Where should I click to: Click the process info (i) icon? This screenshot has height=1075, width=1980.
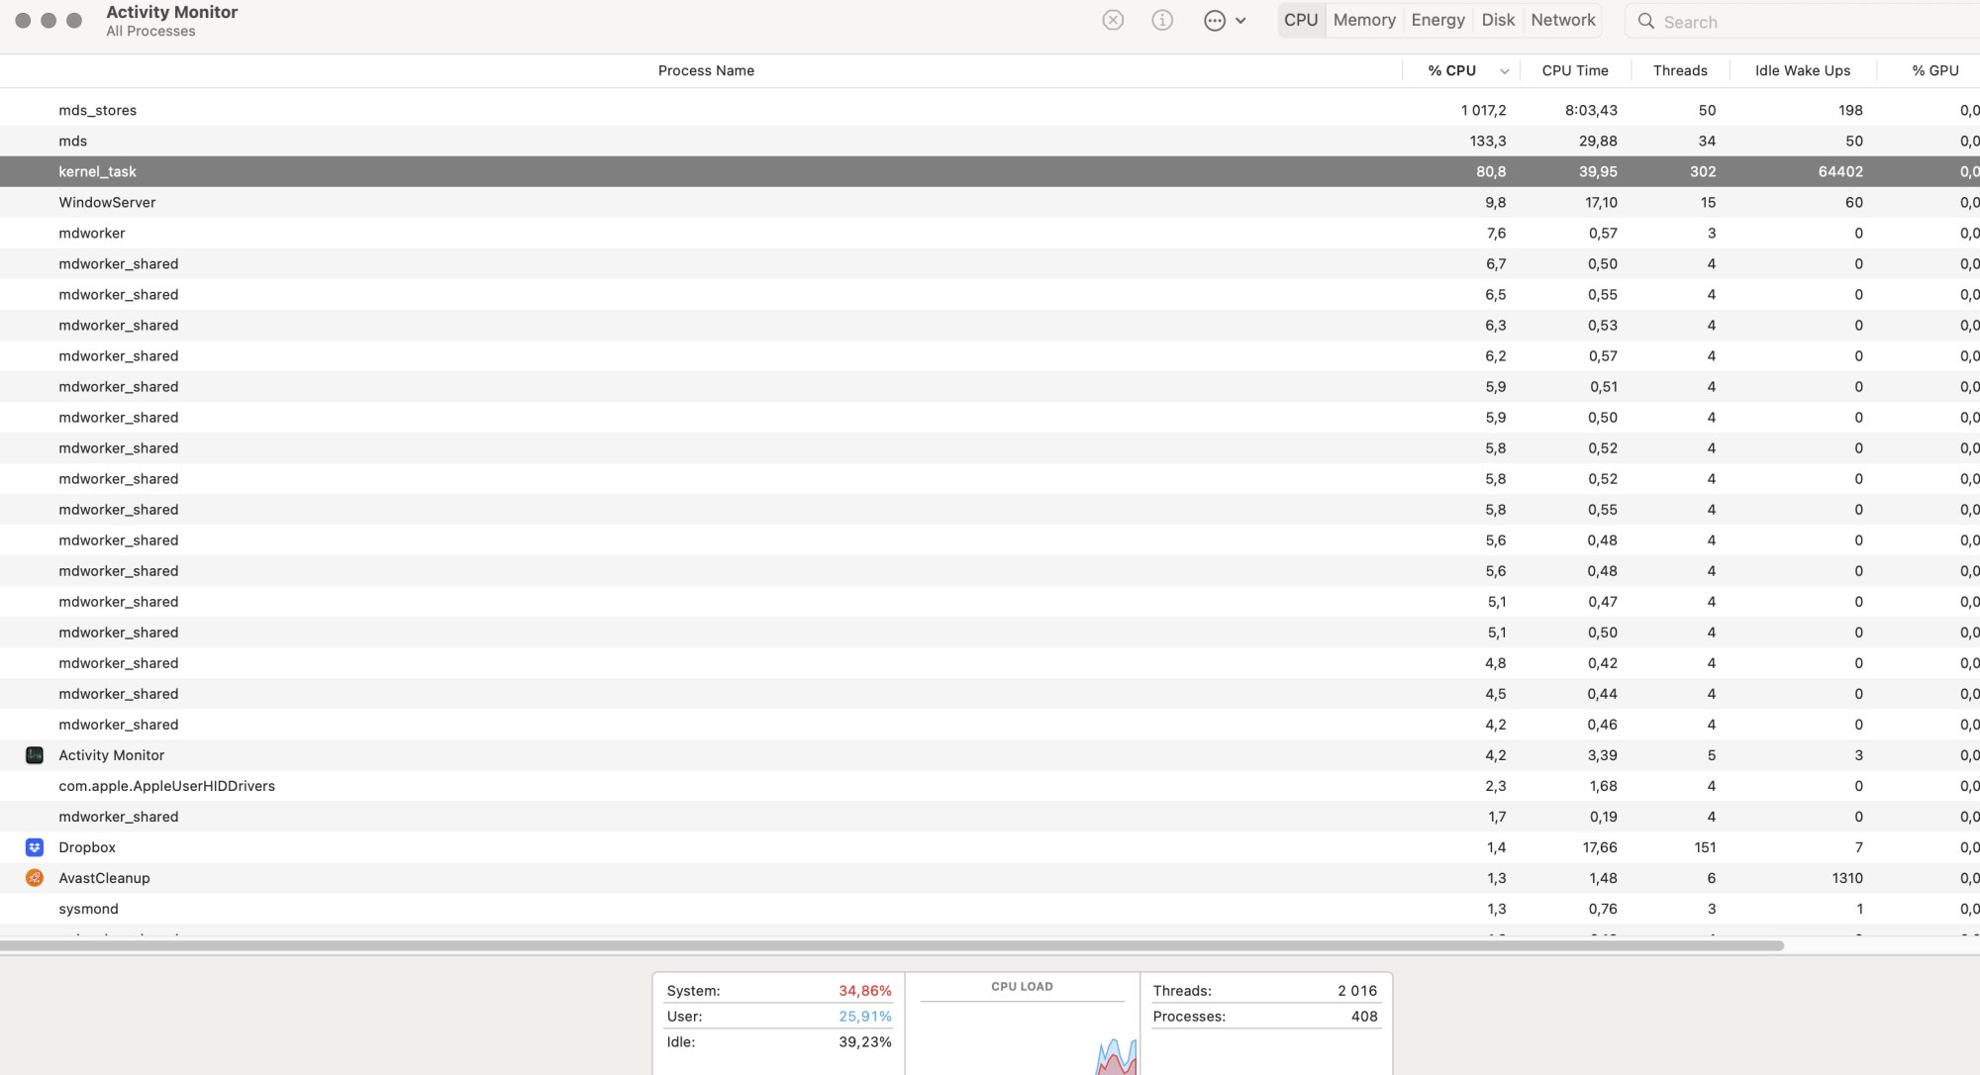coord(1162,20)
